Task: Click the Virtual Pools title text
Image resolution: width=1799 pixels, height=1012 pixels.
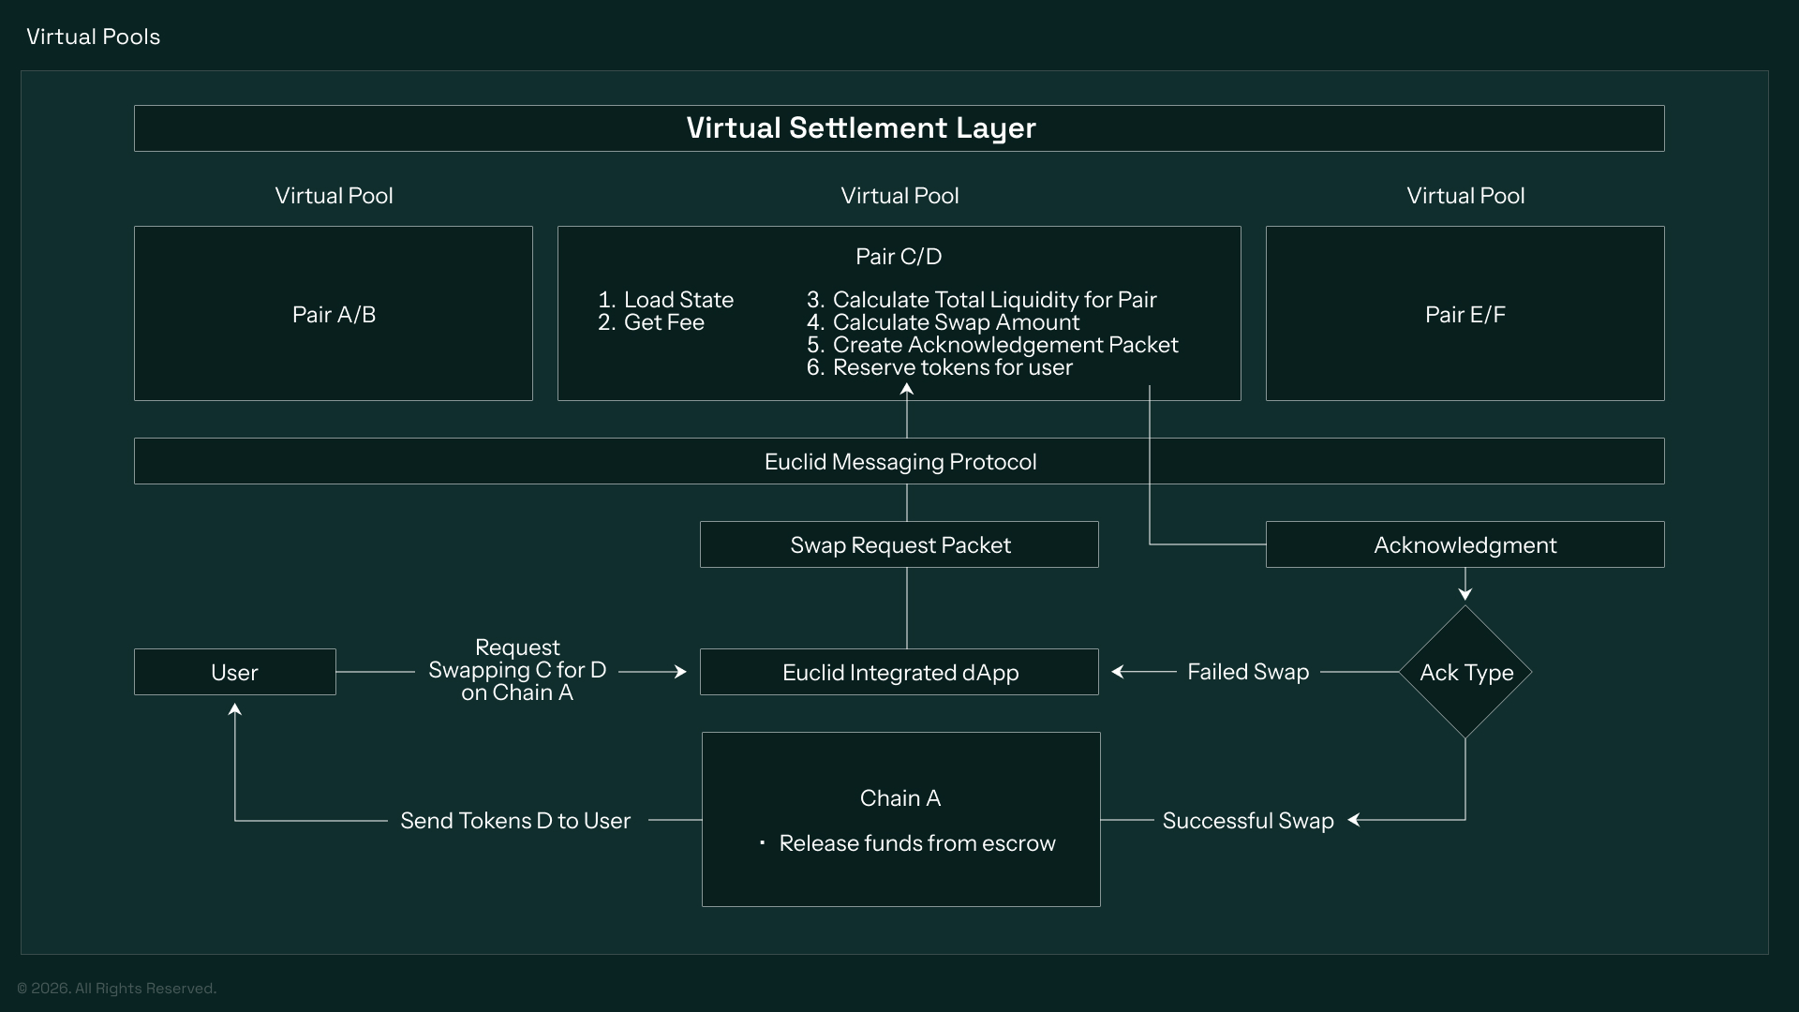Action: (93, 37)
